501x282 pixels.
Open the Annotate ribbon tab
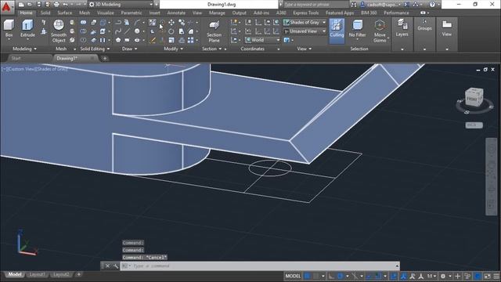click(x=176, y=13)
